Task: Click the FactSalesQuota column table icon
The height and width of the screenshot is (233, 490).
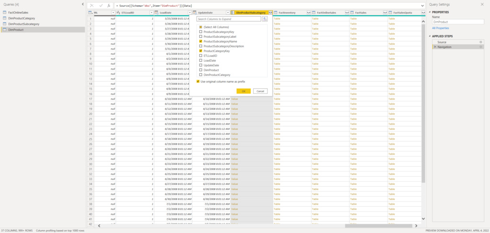Action: (x=390, y=12)
